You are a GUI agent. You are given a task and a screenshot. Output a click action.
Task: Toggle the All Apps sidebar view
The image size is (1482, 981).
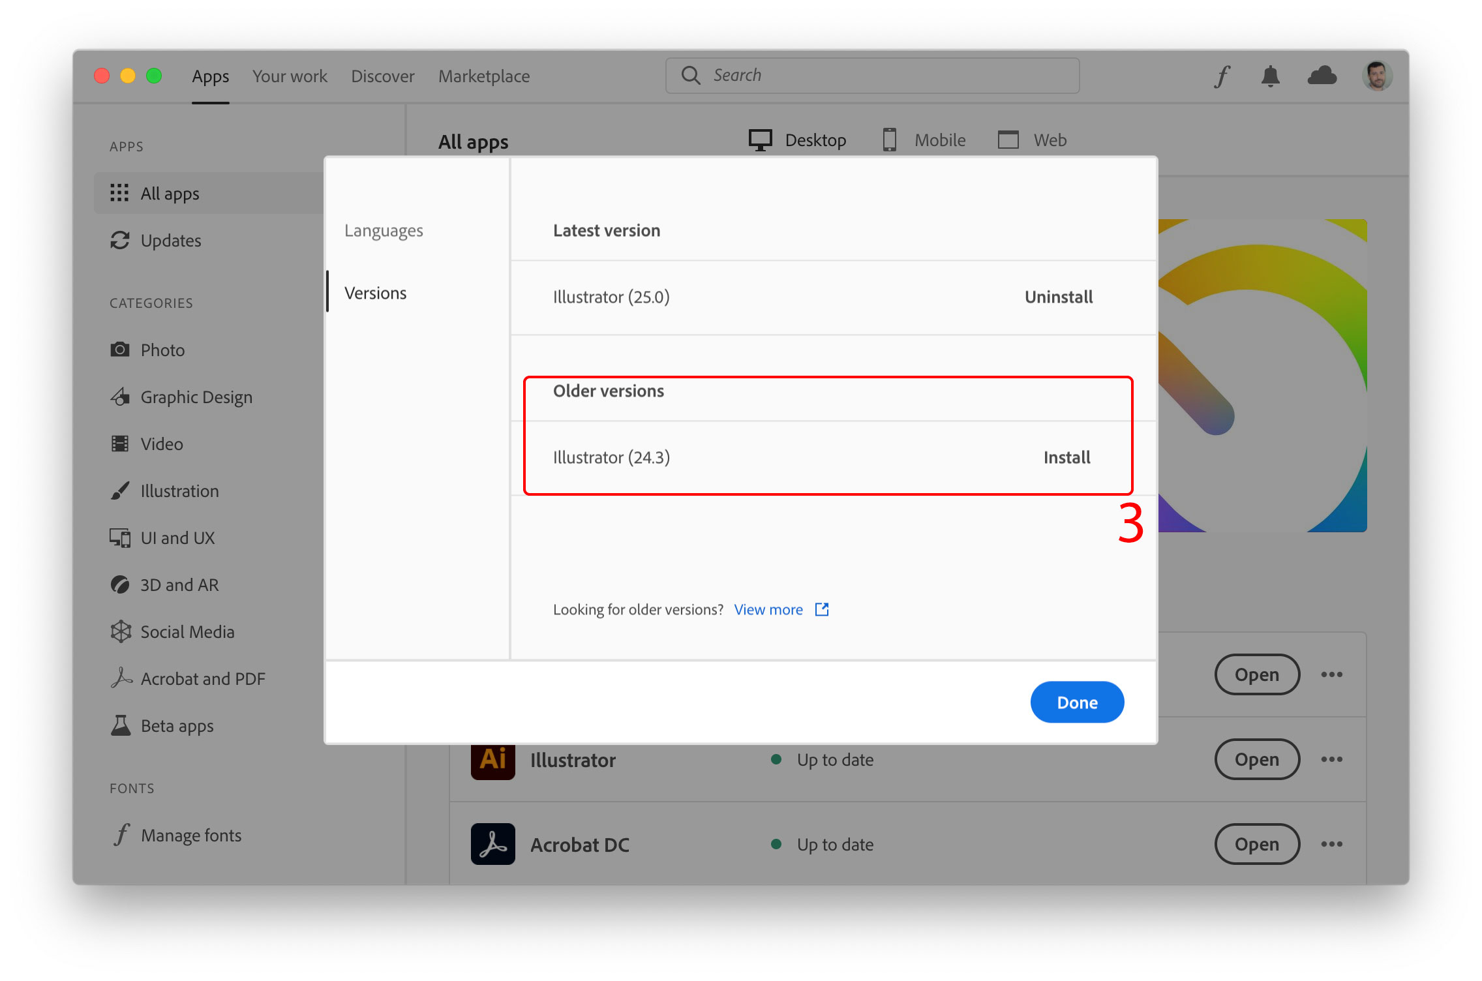(x=170, y=192)
